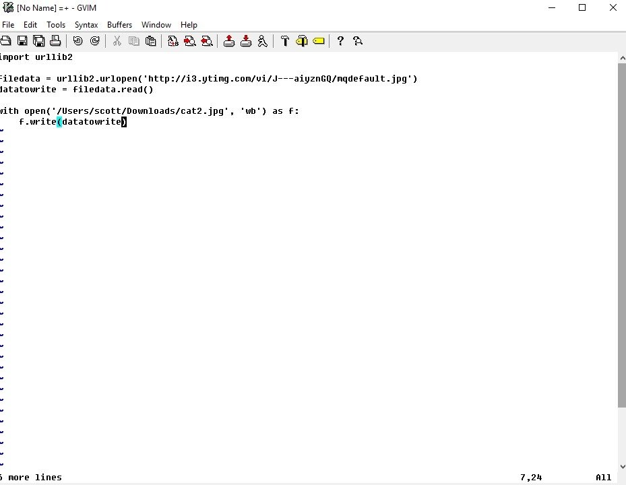Click the Find Help search icon

coord(358,40)
